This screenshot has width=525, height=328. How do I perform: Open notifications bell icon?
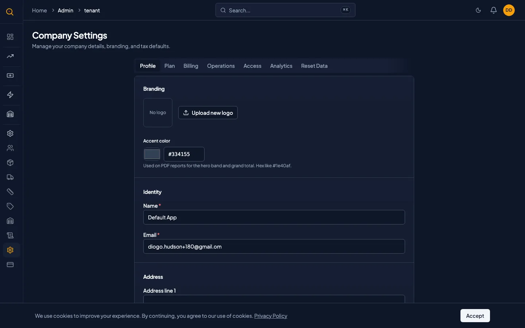coord(494,10)
